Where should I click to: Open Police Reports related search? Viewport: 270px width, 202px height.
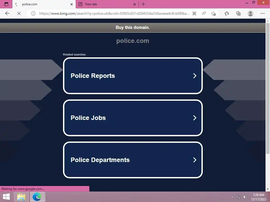point(133,76)
